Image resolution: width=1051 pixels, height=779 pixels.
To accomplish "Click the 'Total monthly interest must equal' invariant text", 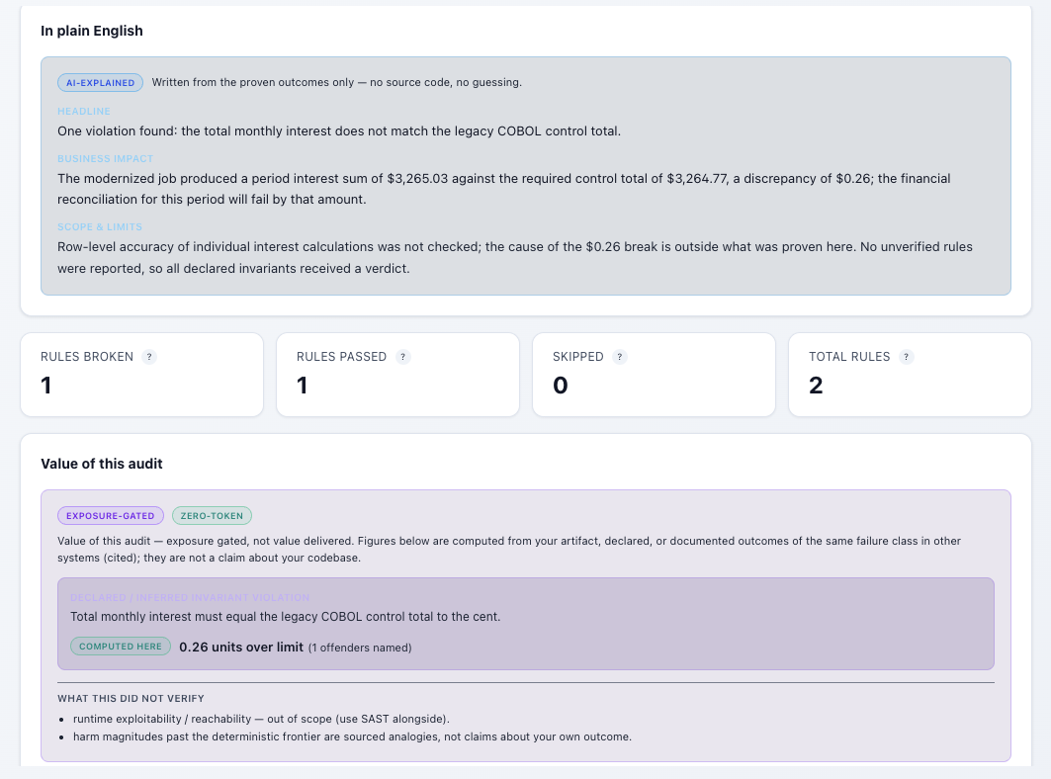I will click(286, 617).
